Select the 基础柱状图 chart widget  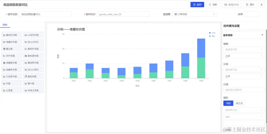(11, 35)
